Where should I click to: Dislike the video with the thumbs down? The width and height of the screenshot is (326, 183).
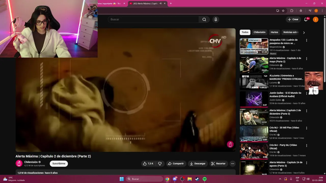tap(160, 164)
